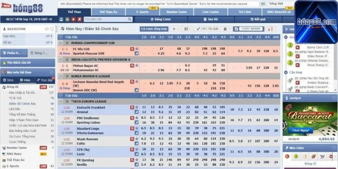Click the tennis ball icon in Mini Odds
This screenshot has height=169, width=338.
(x=296, y=156)
